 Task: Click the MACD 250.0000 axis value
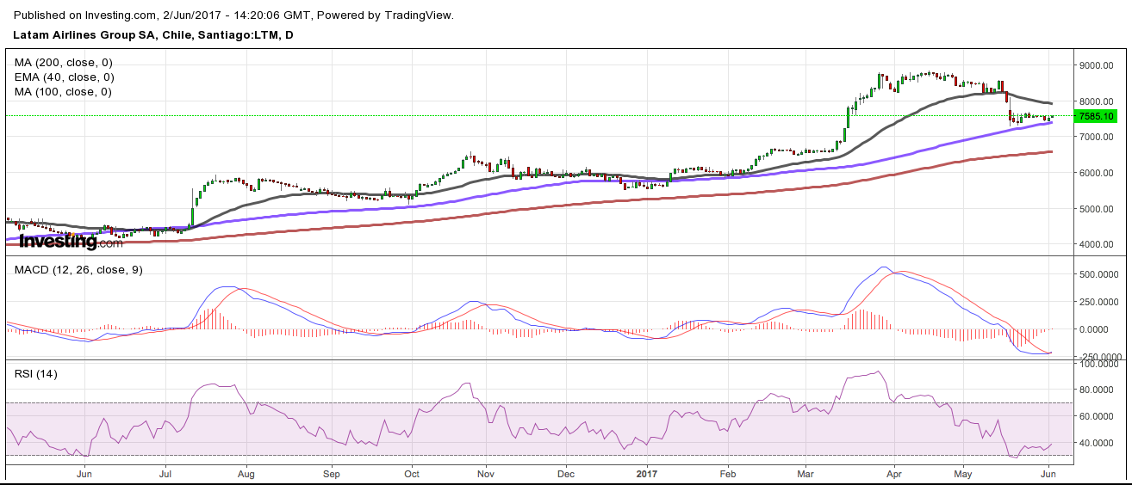pos(1100,302)
